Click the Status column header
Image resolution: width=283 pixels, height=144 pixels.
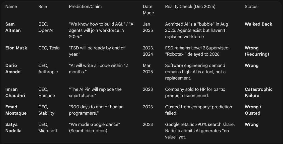tap(251, 7)
